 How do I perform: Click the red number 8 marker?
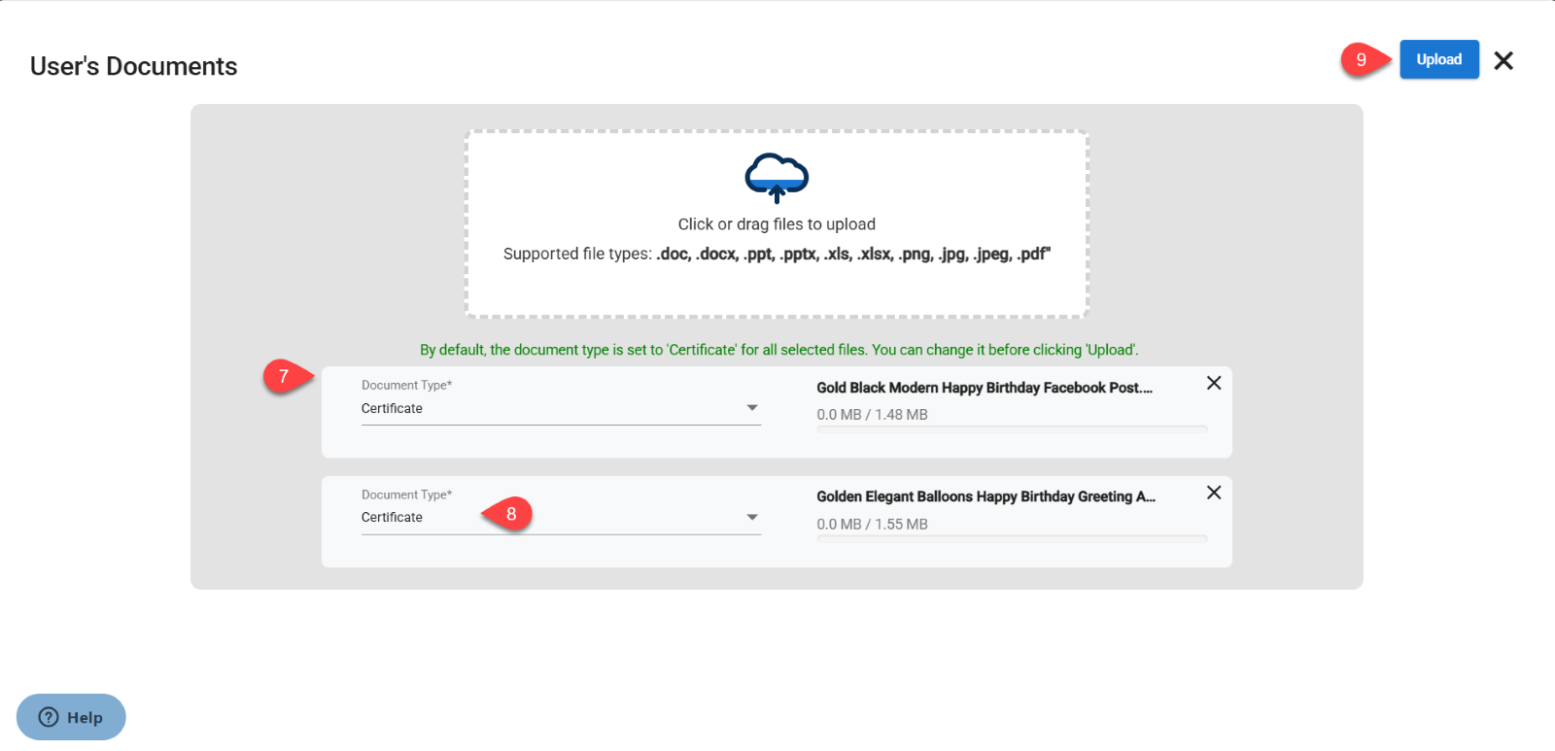pos(510,514)
